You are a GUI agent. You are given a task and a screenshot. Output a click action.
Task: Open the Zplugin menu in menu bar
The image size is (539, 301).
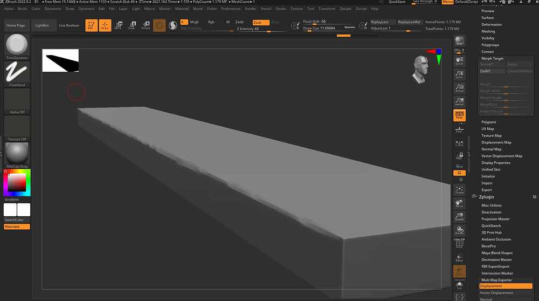click(x=345, y=9)
